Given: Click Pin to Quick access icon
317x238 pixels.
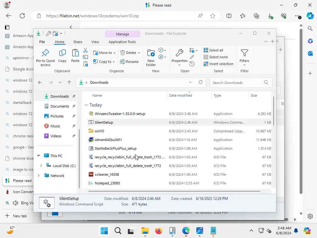Looking at the screenshot, I should pos(45,53).
